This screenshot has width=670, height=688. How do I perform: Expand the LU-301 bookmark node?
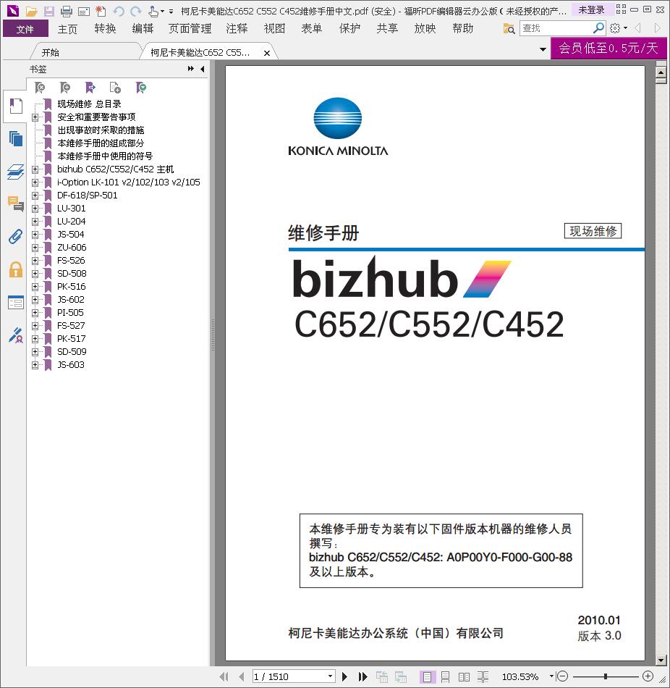click(35, 209)
